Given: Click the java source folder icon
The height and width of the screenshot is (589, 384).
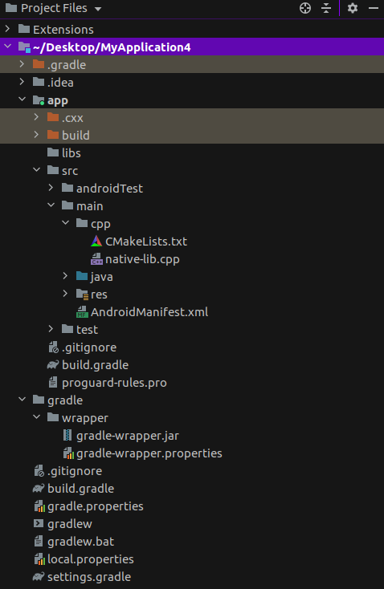Looking at the screenshot, I should coord(82,276).
